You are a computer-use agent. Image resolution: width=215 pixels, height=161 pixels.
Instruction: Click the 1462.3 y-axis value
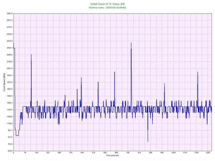pyautogui.click(x=10, y=103)
